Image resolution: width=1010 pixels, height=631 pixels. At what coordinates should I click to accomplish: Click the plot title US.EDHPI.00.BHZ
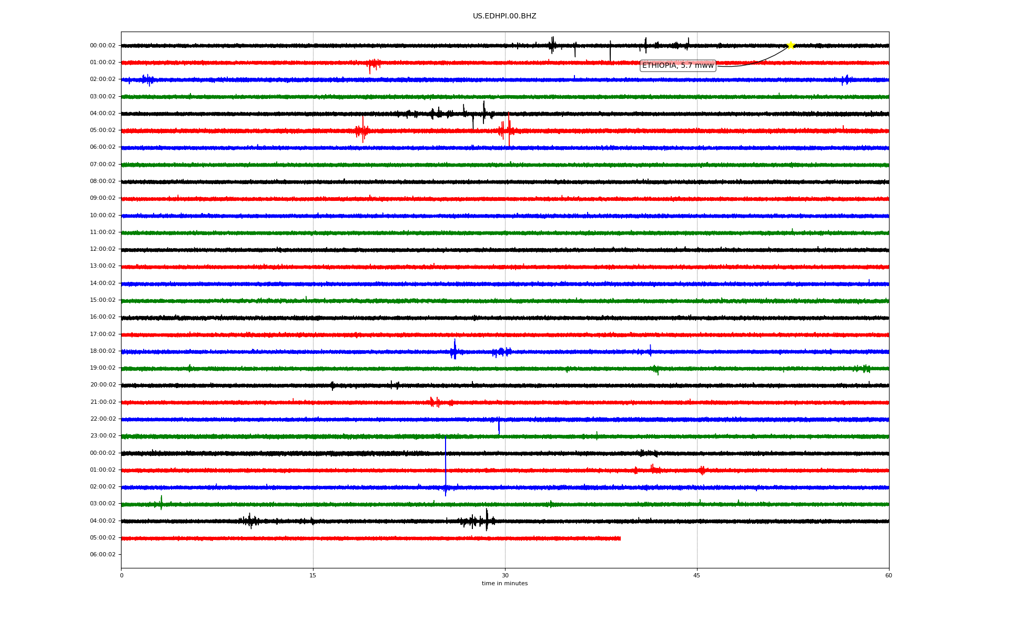coord(504,16)
